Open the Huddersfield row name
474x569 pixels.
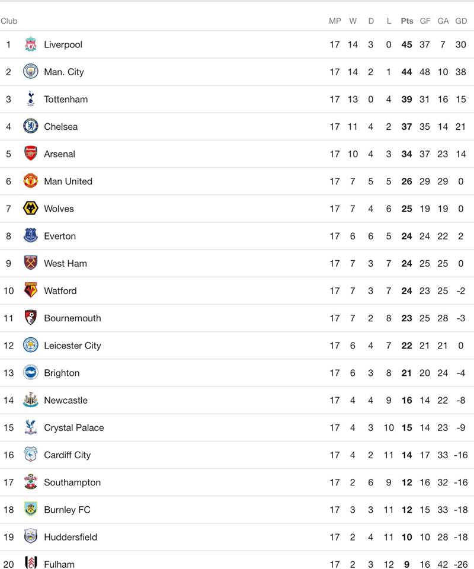[71, 537]
